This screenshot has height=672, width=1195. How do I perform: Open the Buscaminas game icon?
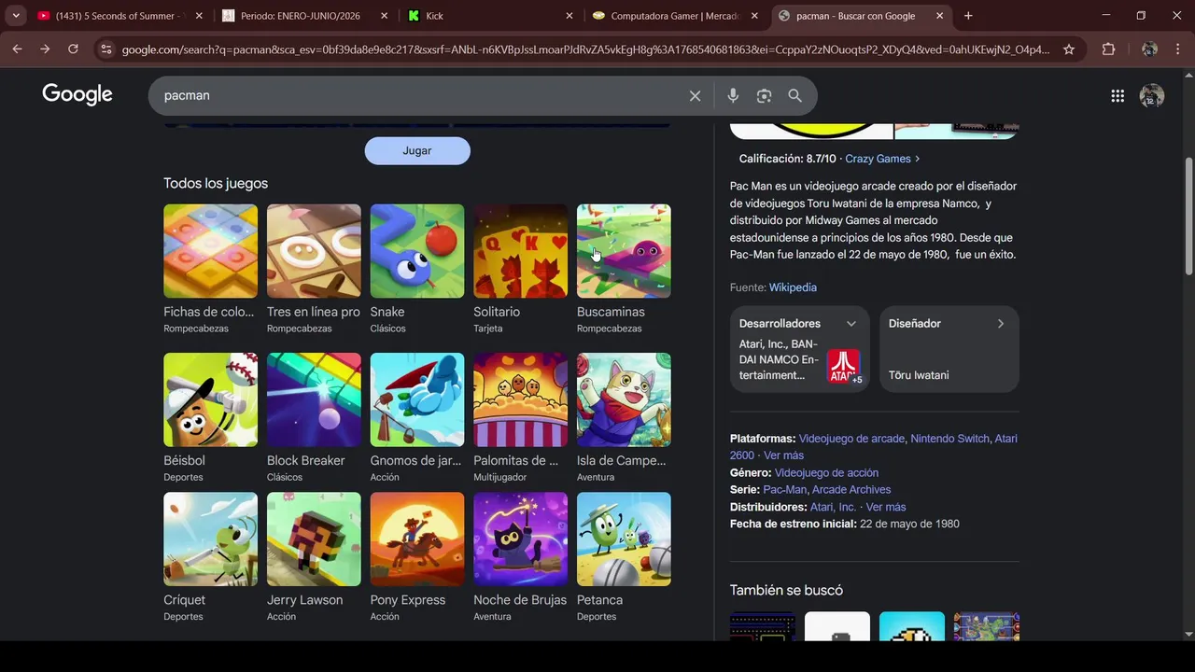[624, 251]
